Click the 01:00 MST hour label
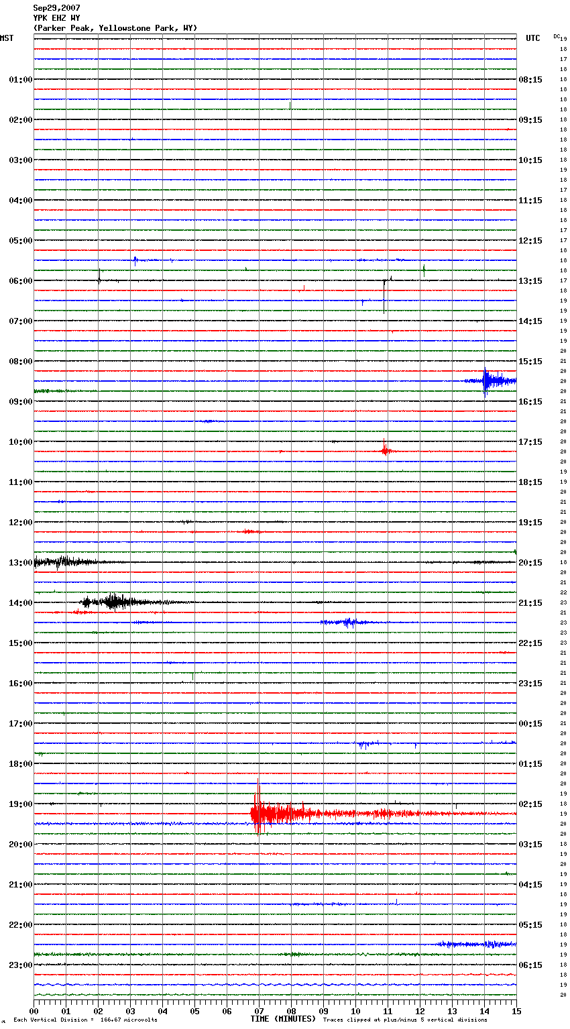Screen dimensions: 570x1029 click(21, 80)
